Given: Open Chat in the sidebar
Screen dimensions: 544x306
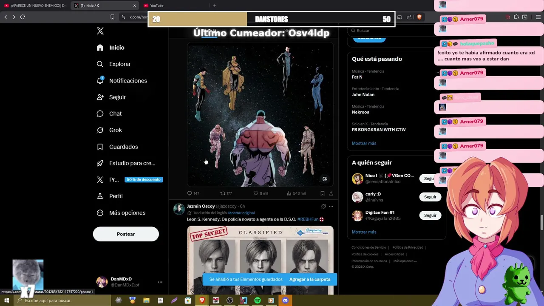Looking at the screenshot, I should point(109,114).
